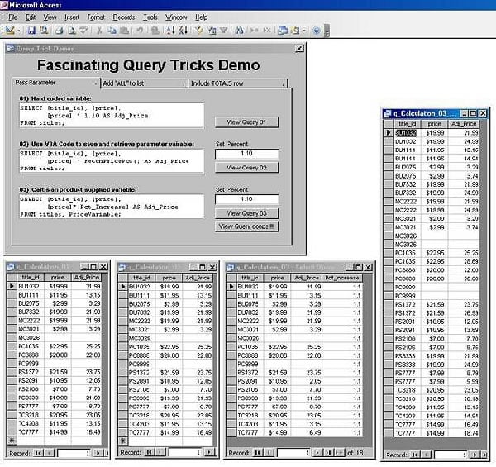This screenshot has height=467, width=496.
Task: Open the Help menu
Action: 201,17
